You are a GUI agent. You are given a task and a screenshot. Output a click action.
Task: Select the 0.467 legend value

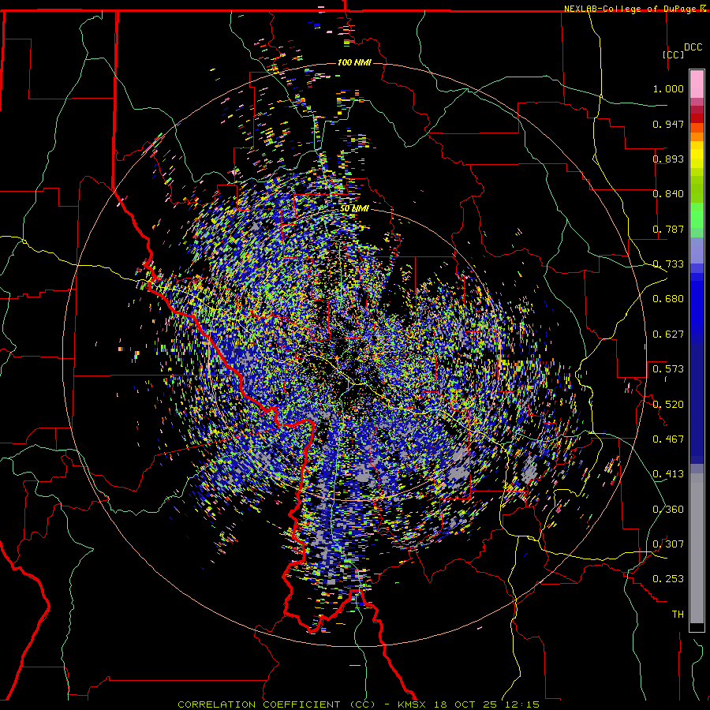668,439
